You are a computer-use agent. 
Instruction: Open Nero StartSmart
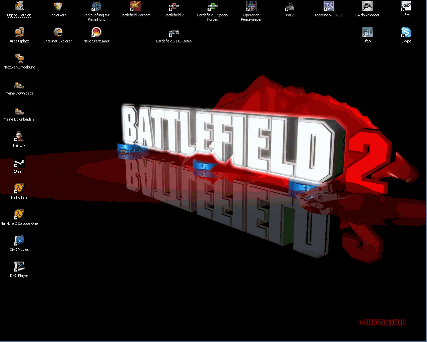click(97, 32)
